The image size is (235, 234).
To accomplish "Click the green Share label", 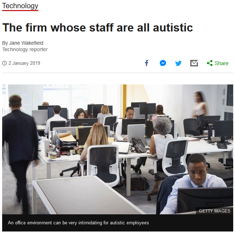I will click(221, 63).
